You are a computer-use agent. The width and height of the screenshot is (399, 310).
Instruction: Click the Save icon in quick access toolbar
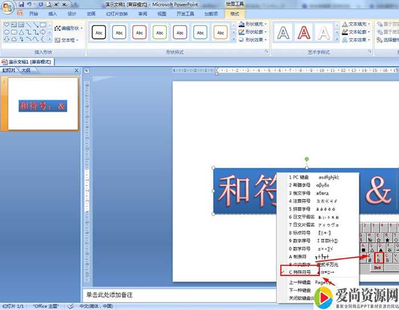(x=22, y=4)
